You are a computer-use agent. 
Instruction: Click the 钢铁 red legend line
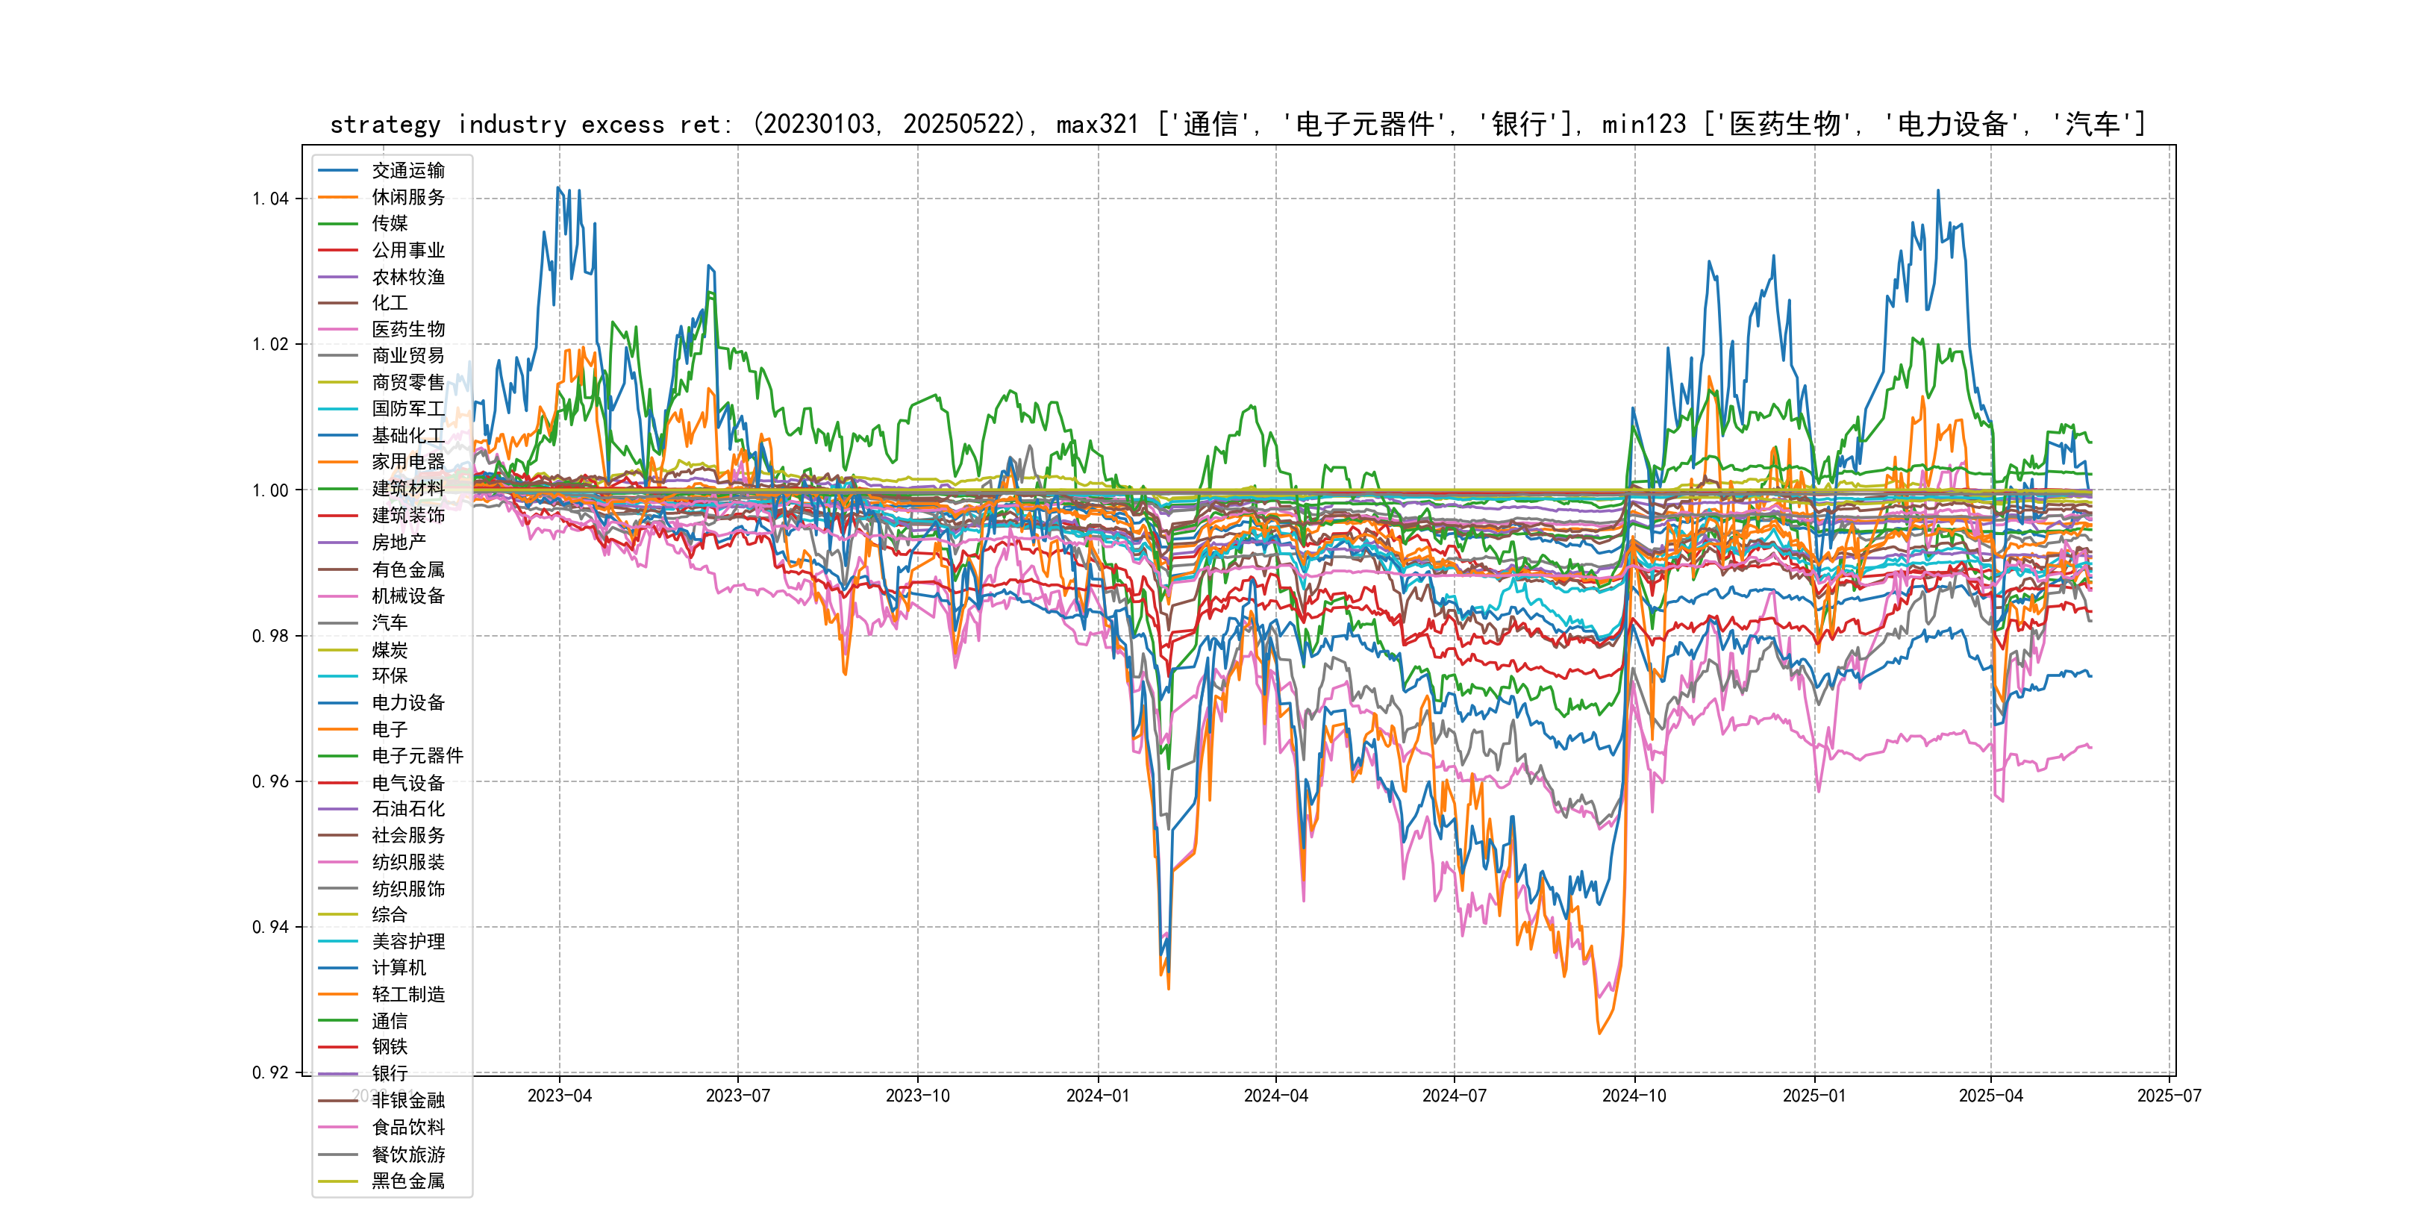coord(338,1048)
